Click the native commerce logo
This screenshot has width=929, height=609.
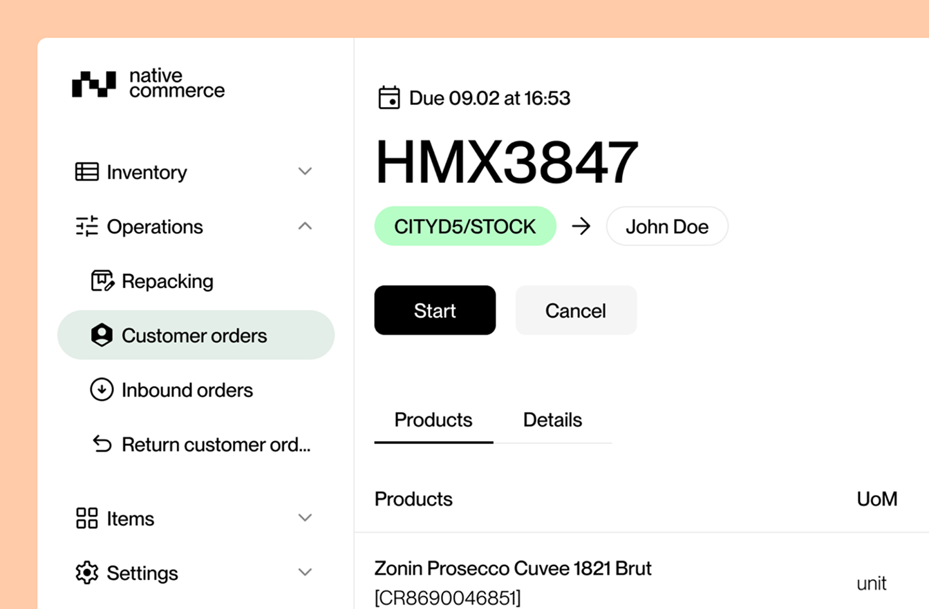(x=148, y=84)
